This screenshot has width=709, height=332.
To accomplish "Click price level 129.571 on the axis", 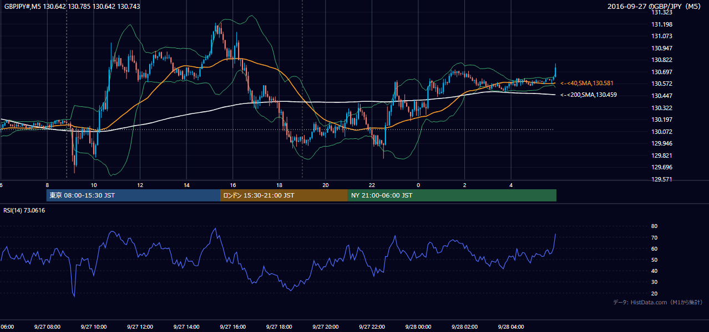I will (x=662, y=179).
